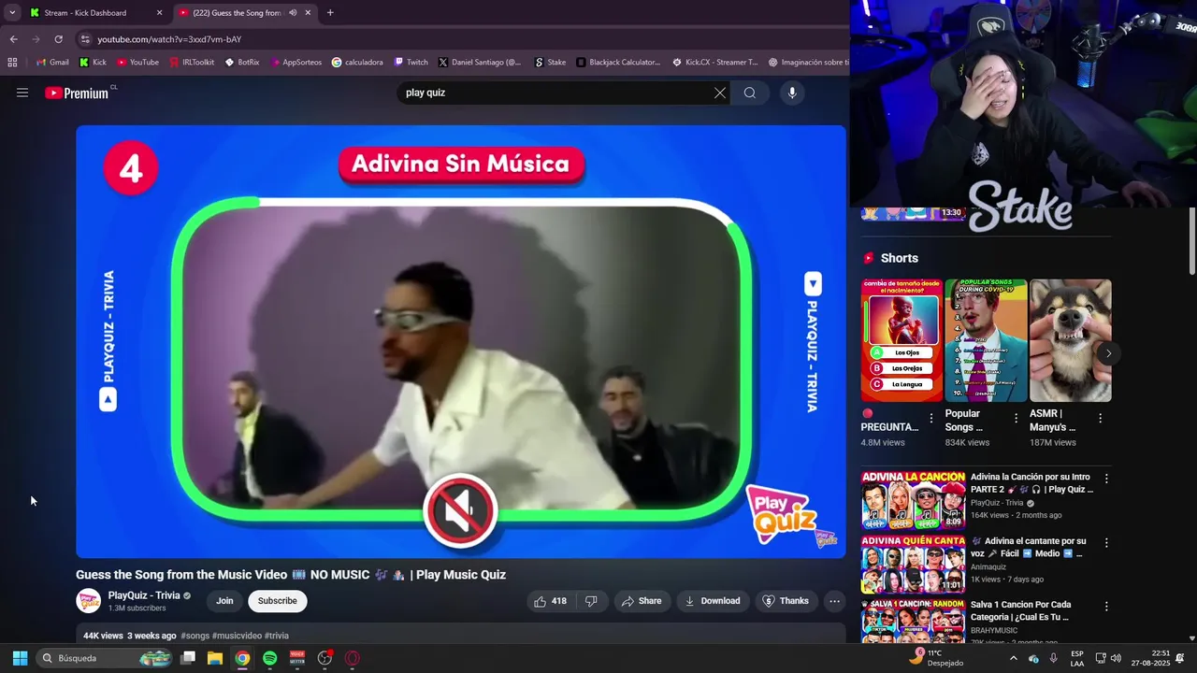Open the Windows Start menu
The height and width of the screenshot is (673, 1197).
pos(20,658)
